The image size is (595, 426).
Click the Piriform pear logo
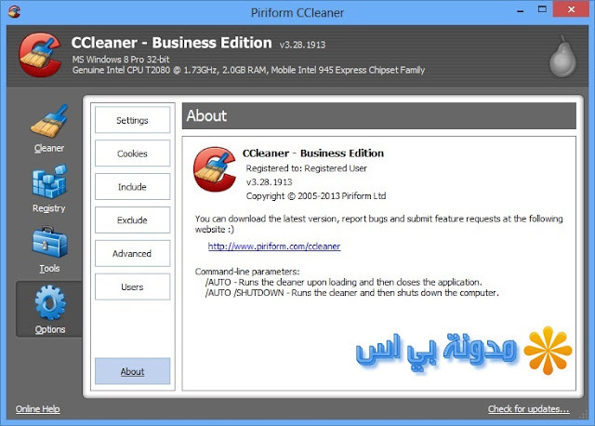point(562,56)
